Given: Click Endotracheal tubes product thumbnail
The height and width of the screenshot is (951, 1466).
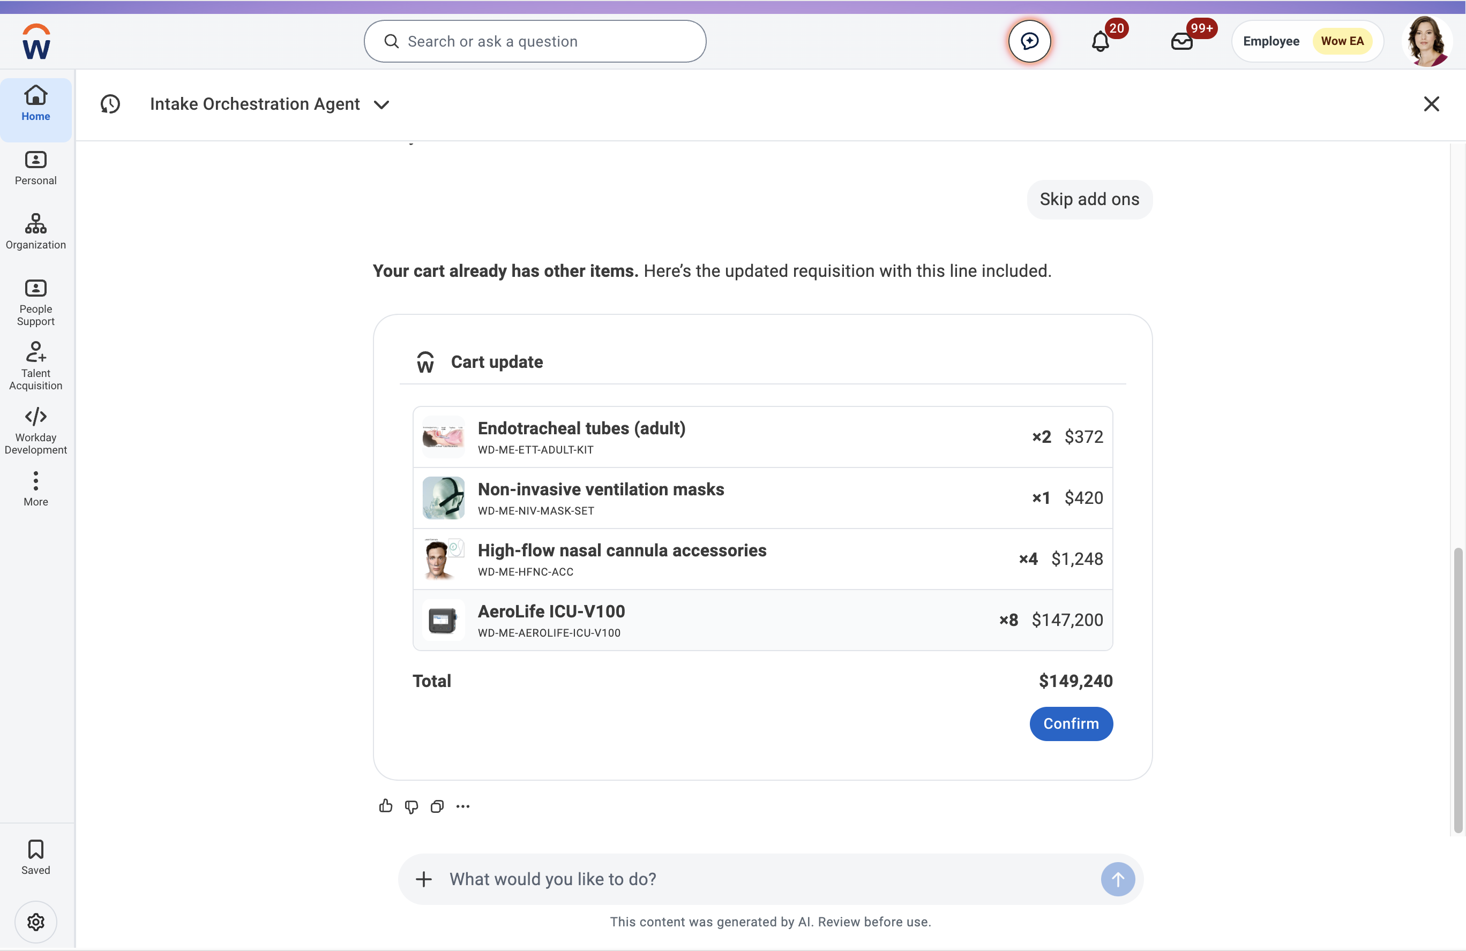Looking at the screenshot, I should point(443,436).
